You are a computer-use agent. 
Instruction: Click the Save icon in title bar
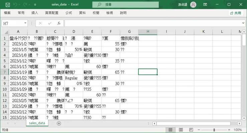[x=8, y=5]
